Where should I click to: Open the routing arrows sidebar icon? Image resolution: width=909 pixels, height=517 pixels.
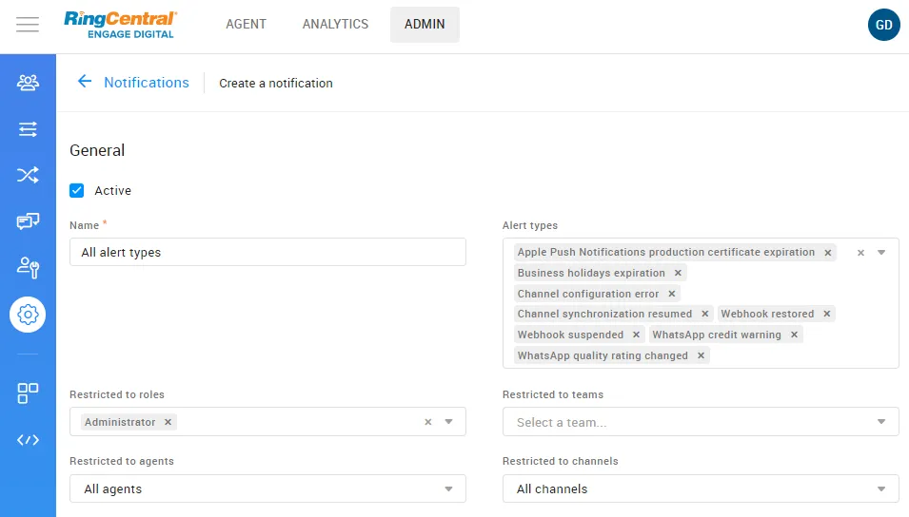(28, 129)
